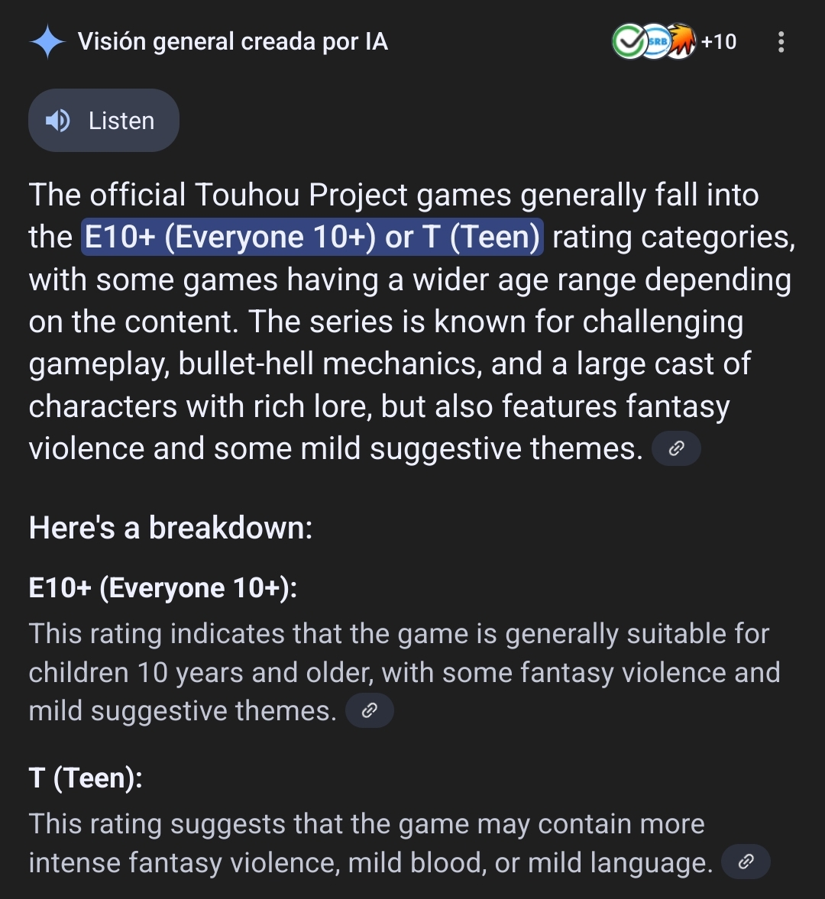This screenshot has height=899, width=825.
Task: Open the three-dot more options menu
Action: coord(781,42)
